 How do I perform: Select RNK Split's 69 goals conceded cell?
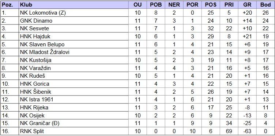pos(229,131)
